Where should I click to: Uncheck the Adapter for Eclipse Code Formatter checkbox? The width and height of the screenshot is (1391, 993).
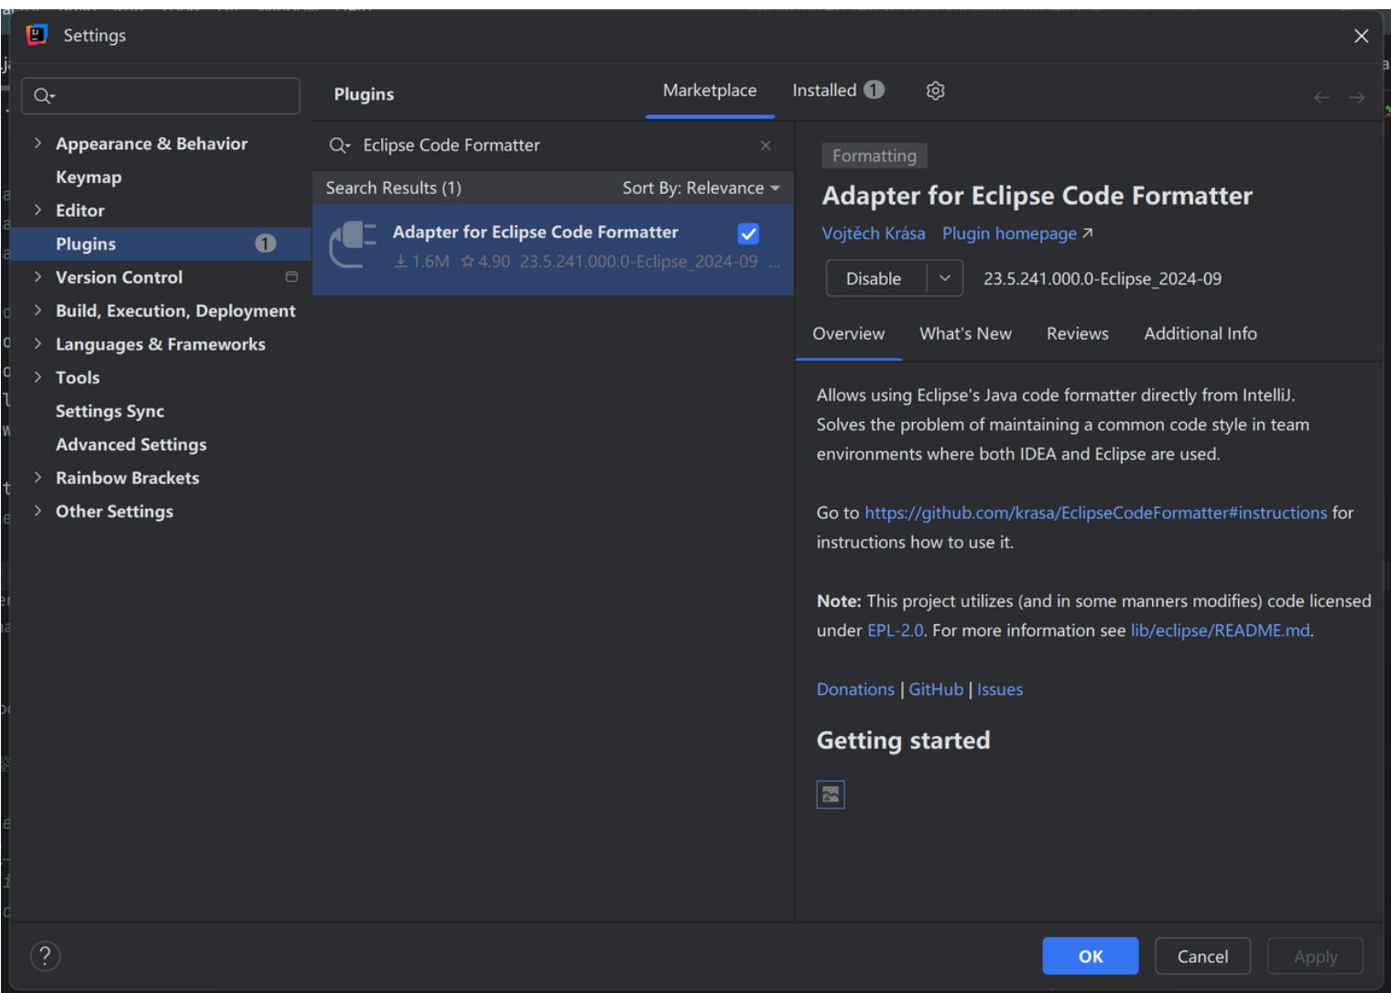click(x=748, y=233)
